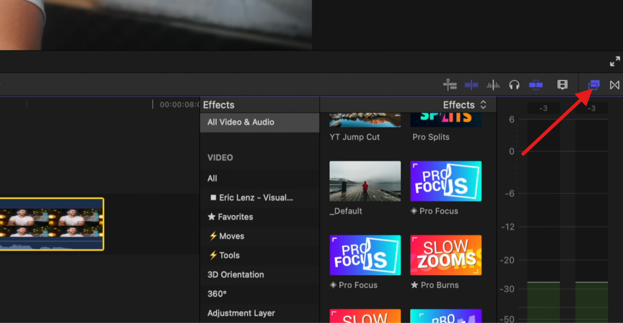The height and width of the screenshot is (323, 623).
Task: Select the All Video & Audio category
Action: tap(240, 122)
